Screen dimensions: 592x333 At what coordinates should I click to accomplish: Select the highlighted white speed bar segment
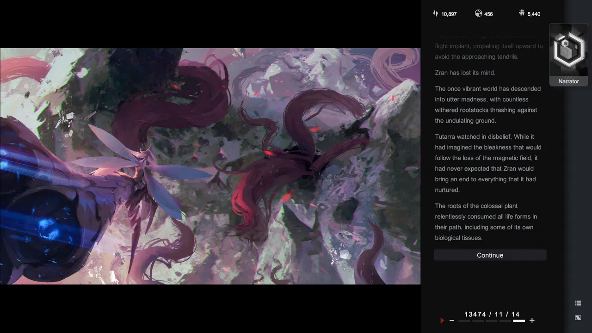(519, 321)
